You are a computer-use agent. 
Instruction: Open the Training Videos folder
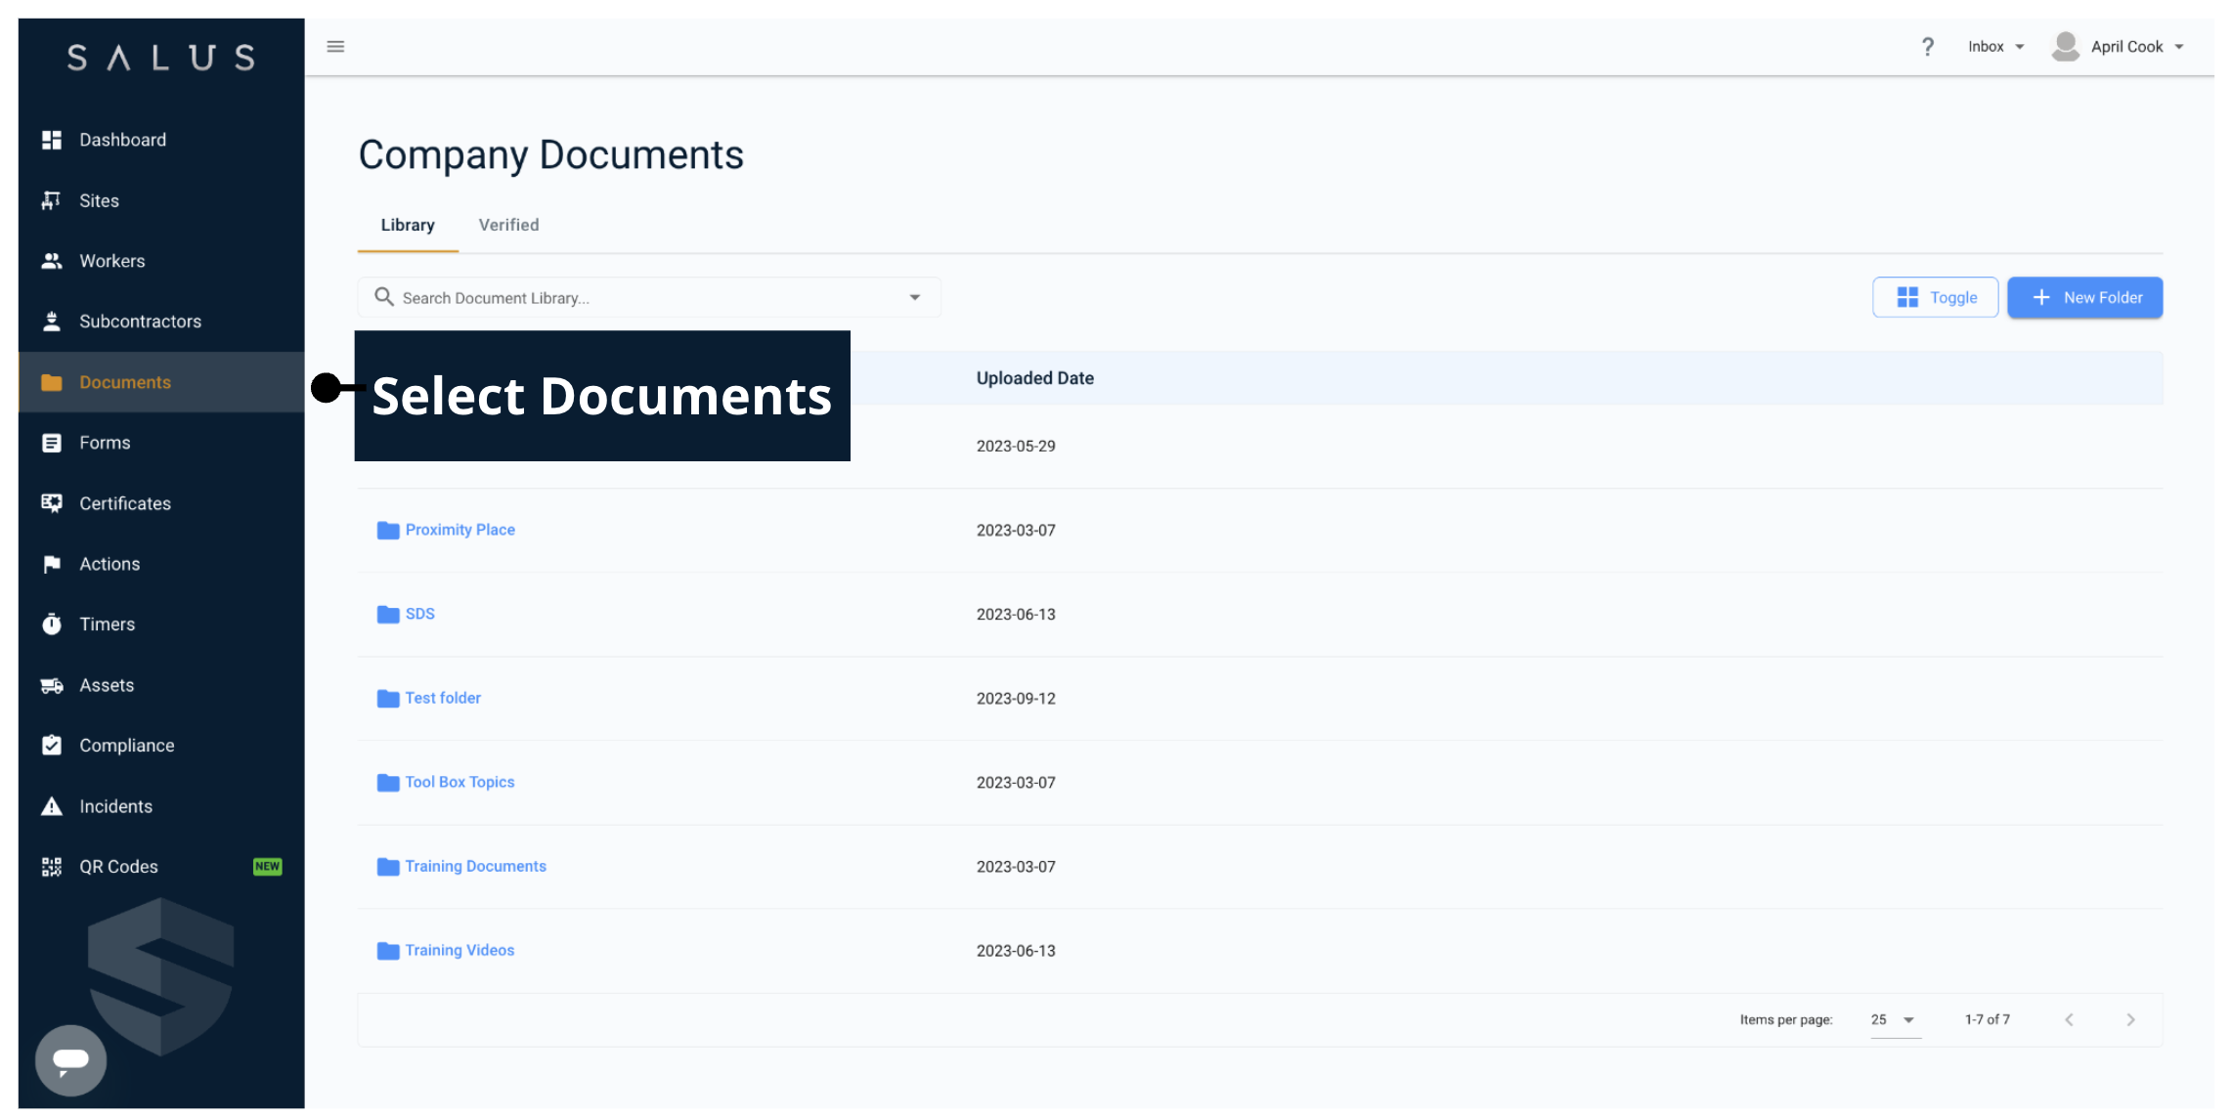[x=459, y=949]
